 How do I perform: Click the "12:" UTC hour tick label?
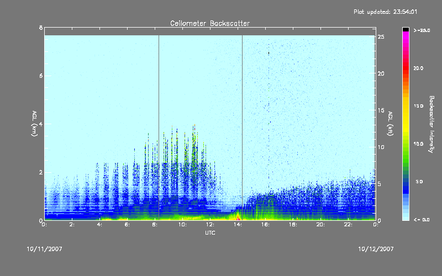211,225
